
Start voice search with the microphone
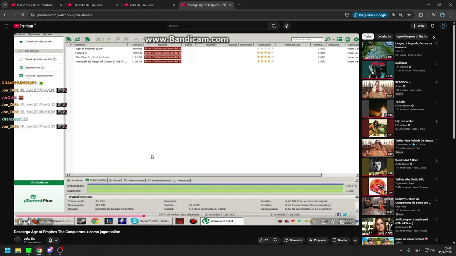click(286, 26)
